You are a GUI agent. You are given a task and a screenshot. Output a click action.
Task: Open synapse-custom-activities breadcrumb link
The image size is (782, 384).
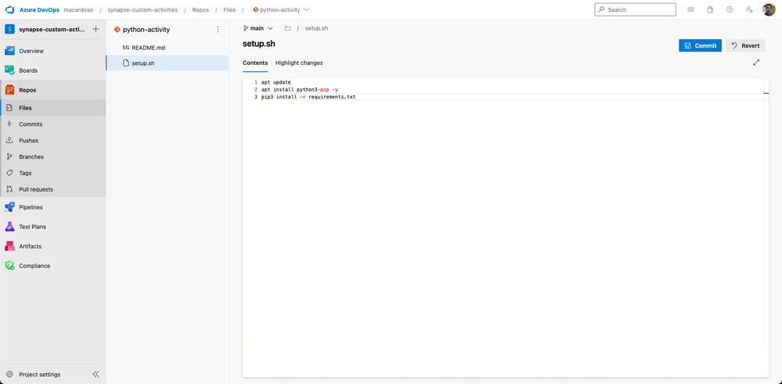(142, 10)
